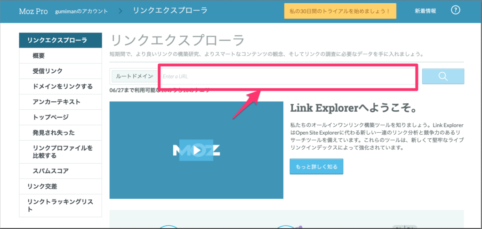This screenshot has width=482, height=229.
Task: Select アンカーテキスト in the sidebar
Action: (x=56, y=102)
